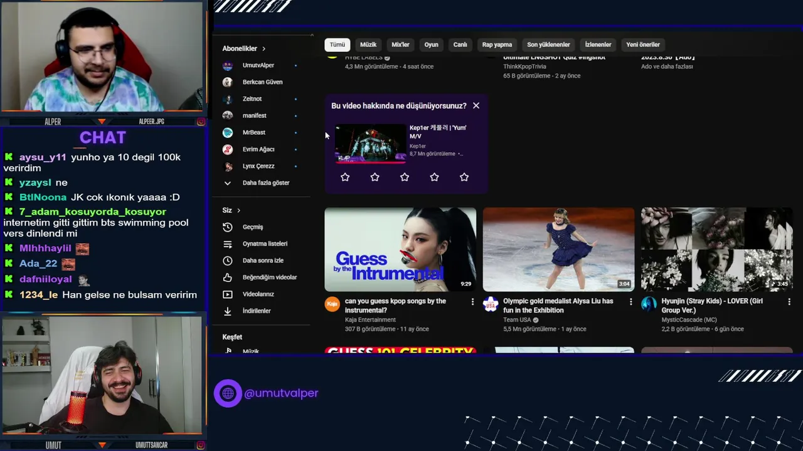Click the Daha sonra izle clock icon
This screenshot has width=803, height=451.
228,261
